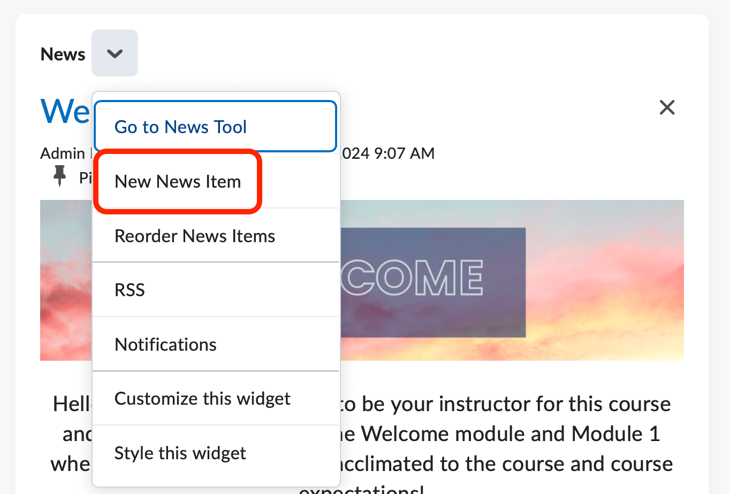
Task: Click the New News Item highlighted in red
Action: (x=178, y=181)
